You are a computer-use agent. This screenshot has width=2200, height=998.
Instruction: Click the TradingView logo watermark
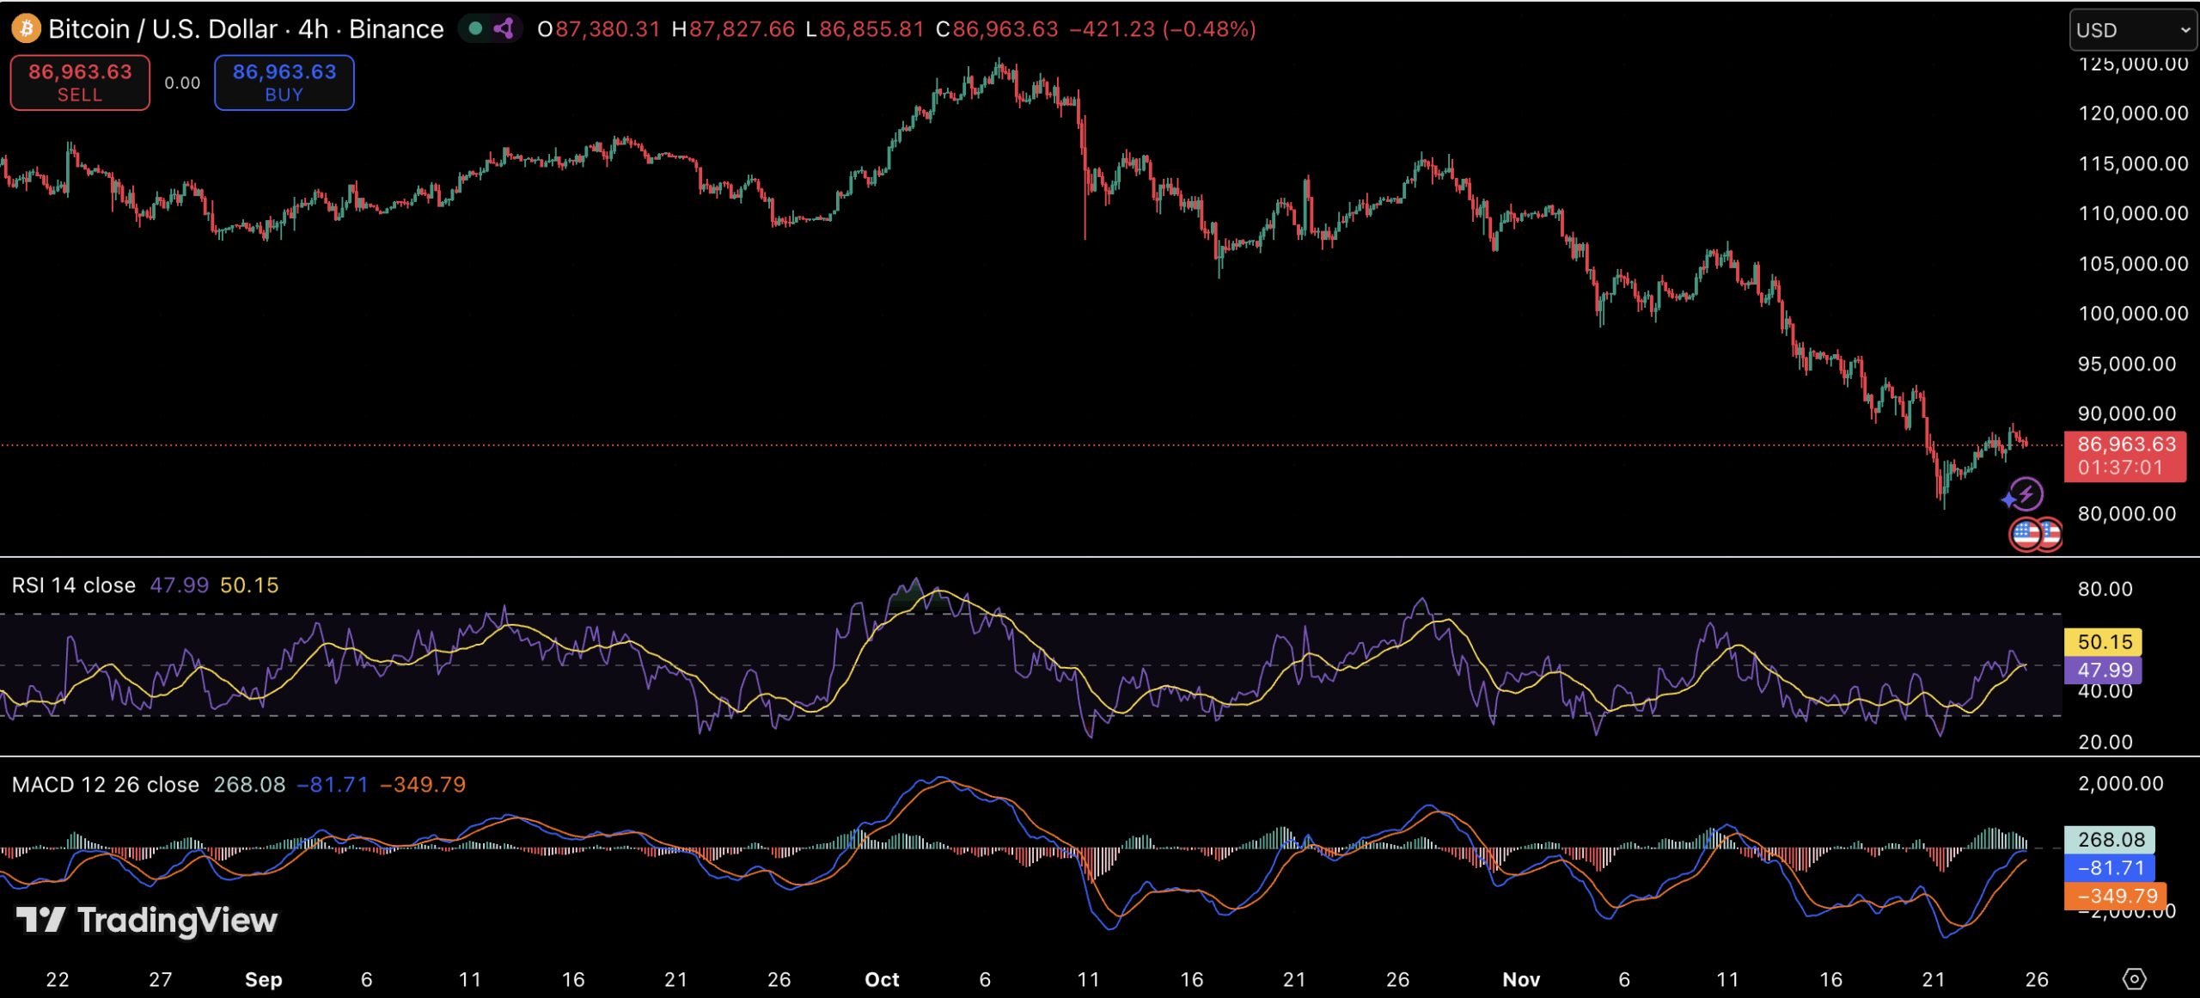pyautogui.click(x=147, y=920)
